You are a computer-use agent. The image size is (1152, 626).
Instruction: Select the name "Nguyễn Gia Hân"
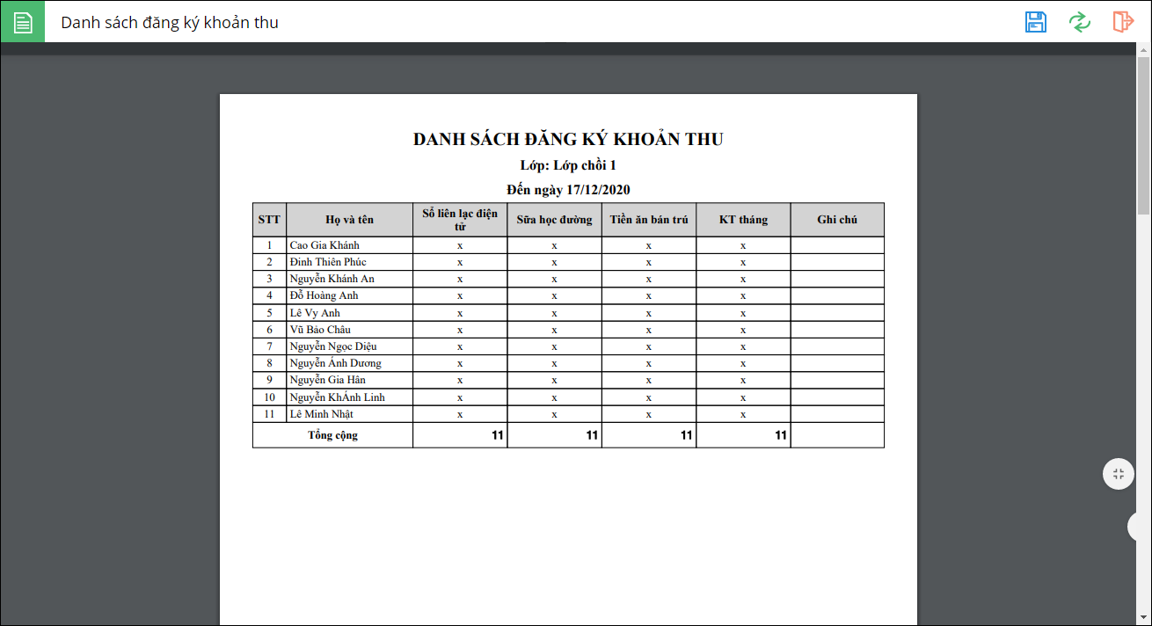point(327,380)
